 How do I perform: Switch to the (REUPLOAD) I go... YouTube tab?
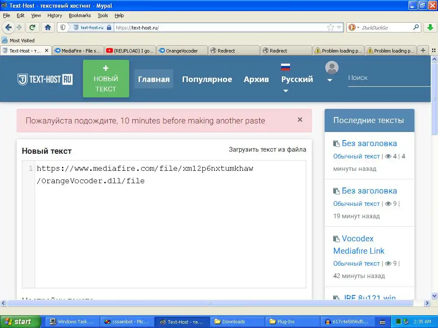130,51
